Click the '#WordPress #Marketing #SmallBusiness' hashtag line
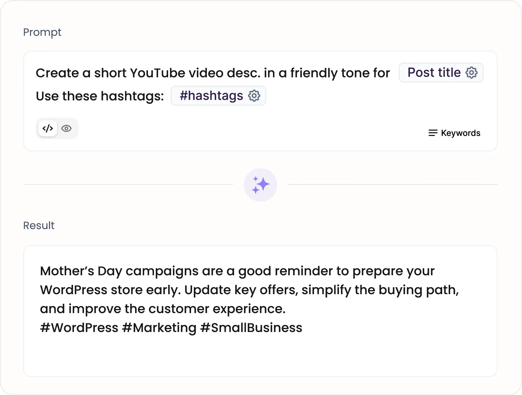This screenshot has height=395, width=522. 171,328
